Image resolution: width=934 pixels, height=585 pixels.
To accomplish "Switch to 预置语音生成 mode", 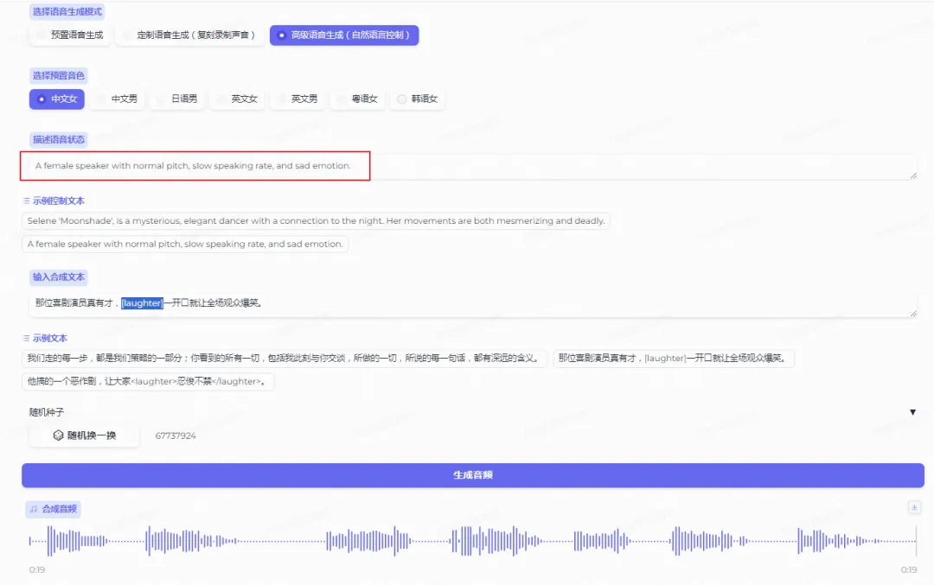I will [70, 35].
